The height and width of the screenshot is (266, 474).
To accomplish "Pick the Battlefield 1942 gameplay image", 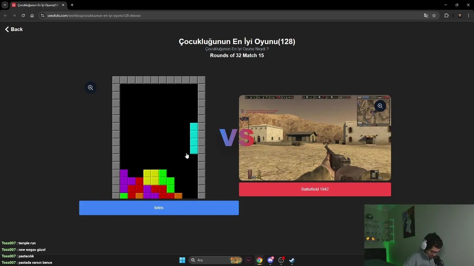I will (315, 138).
